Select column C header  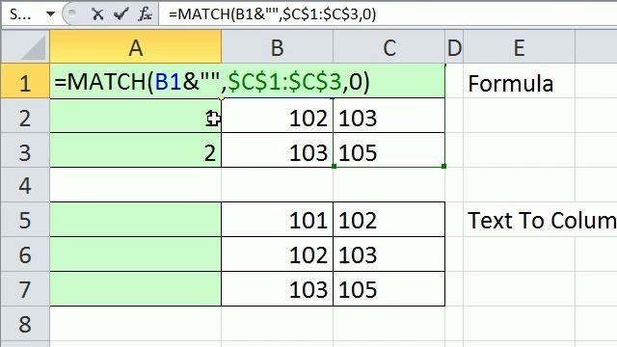coord(389,47)
